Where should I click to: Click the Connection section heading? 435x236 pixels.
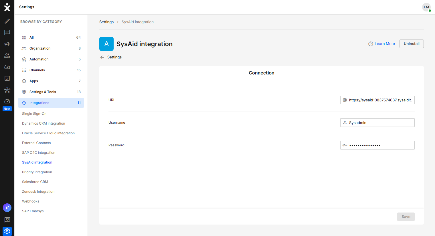pyautogui.click(x=262, y=73)
